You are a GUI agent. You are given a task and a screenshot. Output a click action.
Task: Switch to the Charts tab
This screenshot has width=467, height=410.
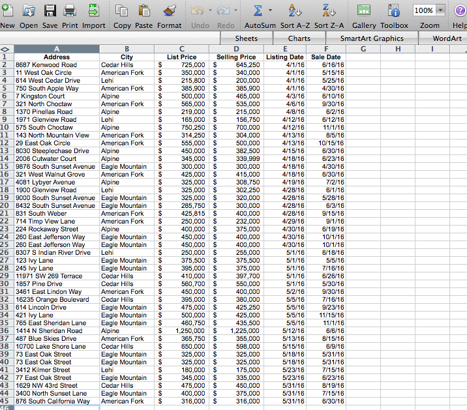coord(299,38)
